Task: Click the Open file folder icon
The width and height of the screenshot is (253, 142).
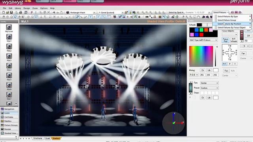Action: coord(8,12)
